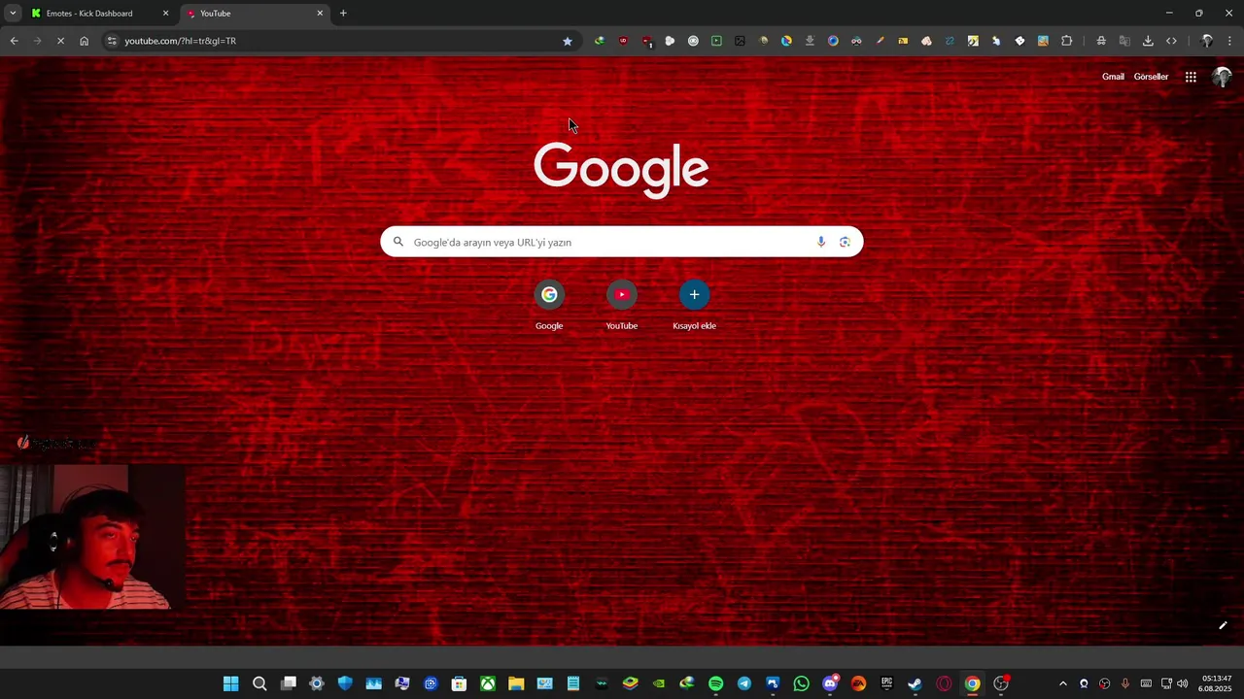Close the Kick Dashboard tab
Viewport: 1244px width, 699px height.
pos(165,14)
